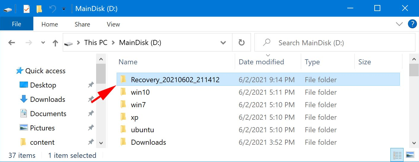This screenshot has height=162, width=419.
Task: Open Customize Quick Access Toolbar dropdown
Action: coord(64,9)
